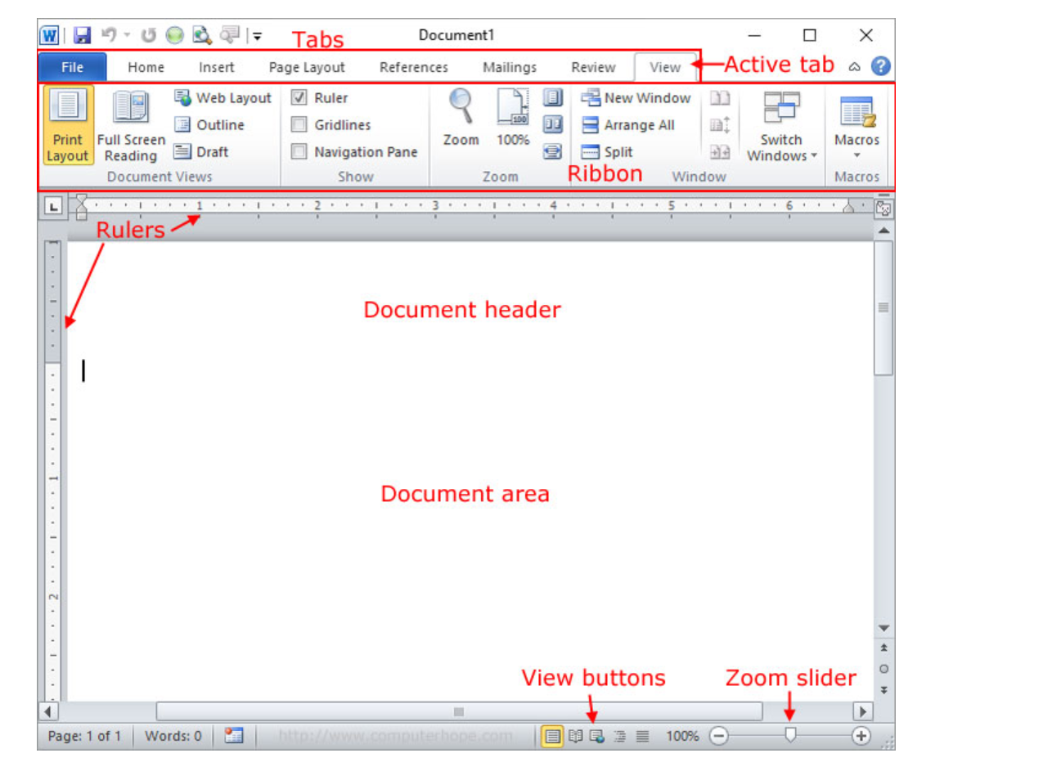Enable the Gridlines checkbox

tap(299, 125)
